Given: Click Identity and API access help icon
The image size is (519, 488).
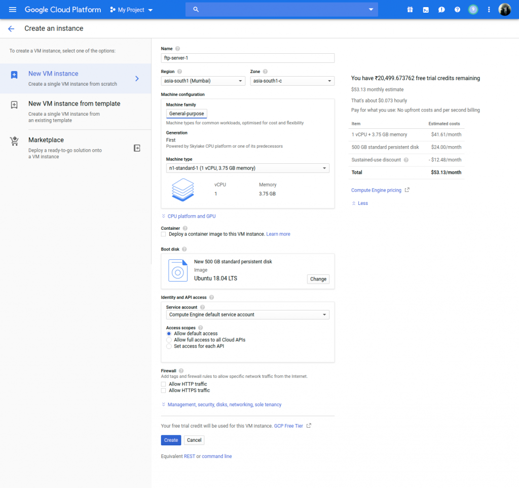Looking at the screenshot, I should 211,297.
